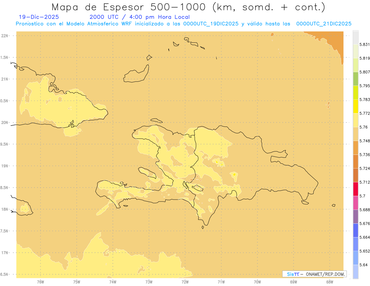Screen dimensions: 370x286
Task: Click the legend value 5.748
Action: [x=365, y=141]
